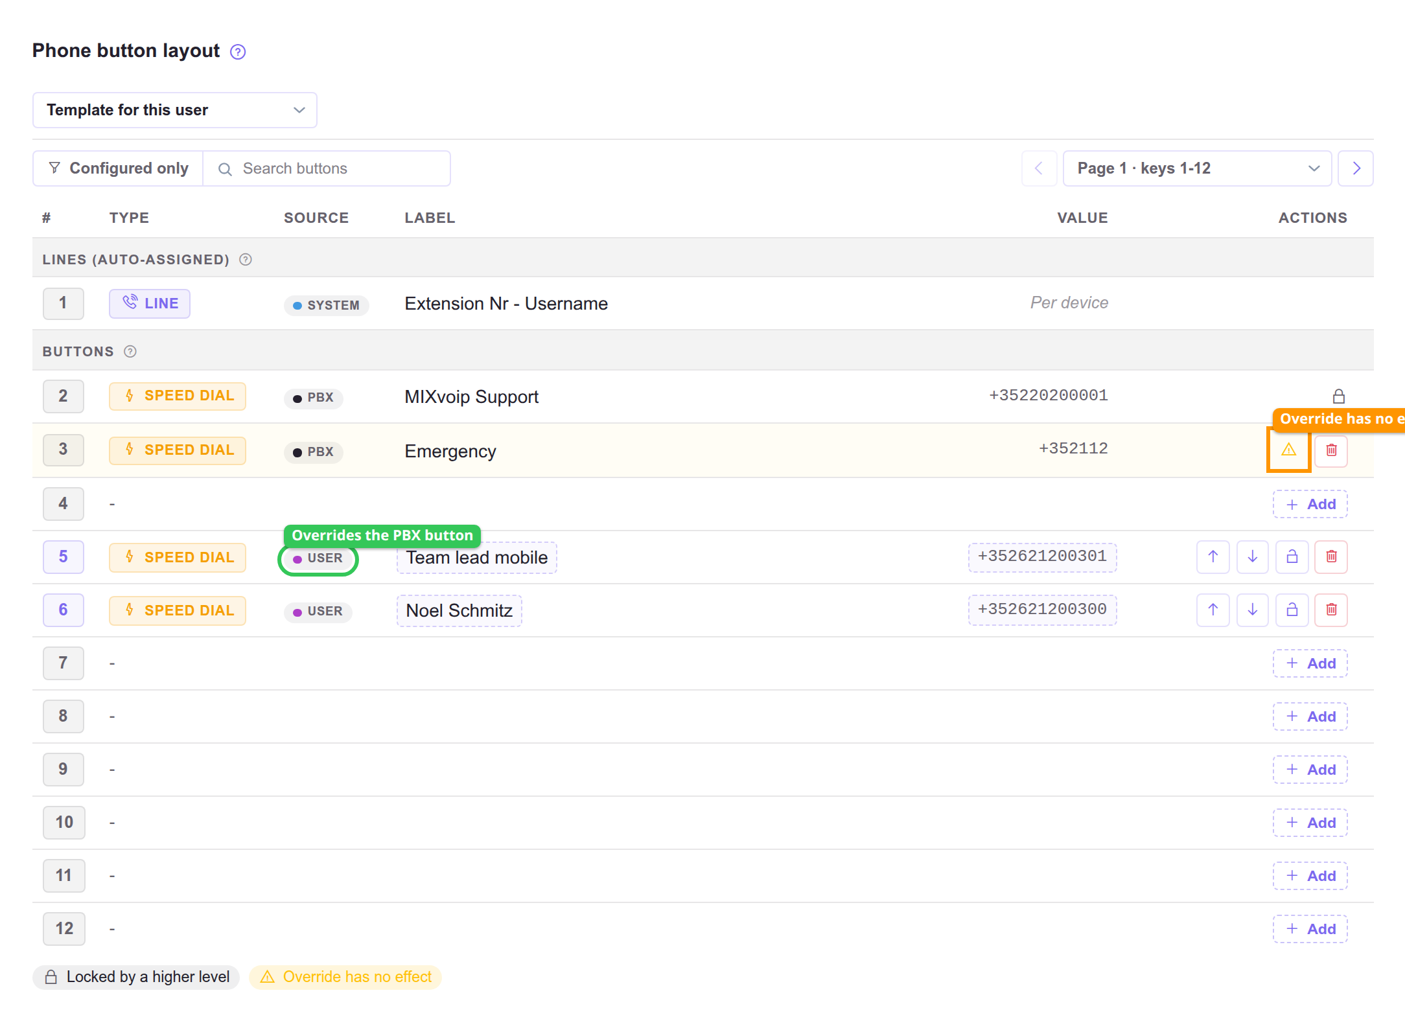
Task: Click the warning icon on Emergency row
Action: click(x=1289, y=450)
